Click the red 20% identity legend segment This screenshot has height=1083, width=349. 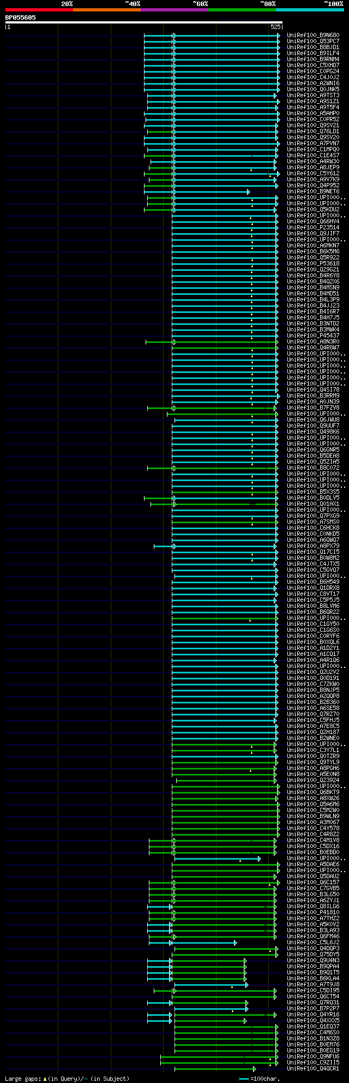click(39, 10)
